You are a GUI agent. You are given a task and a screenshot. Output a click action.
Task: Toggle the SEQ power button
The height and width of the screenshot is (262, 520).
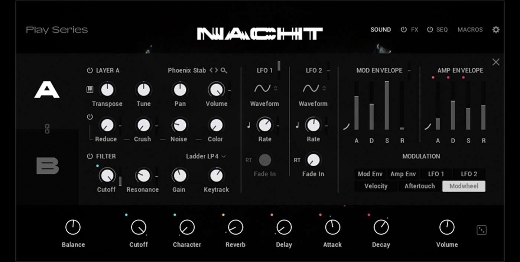point(430,30)
